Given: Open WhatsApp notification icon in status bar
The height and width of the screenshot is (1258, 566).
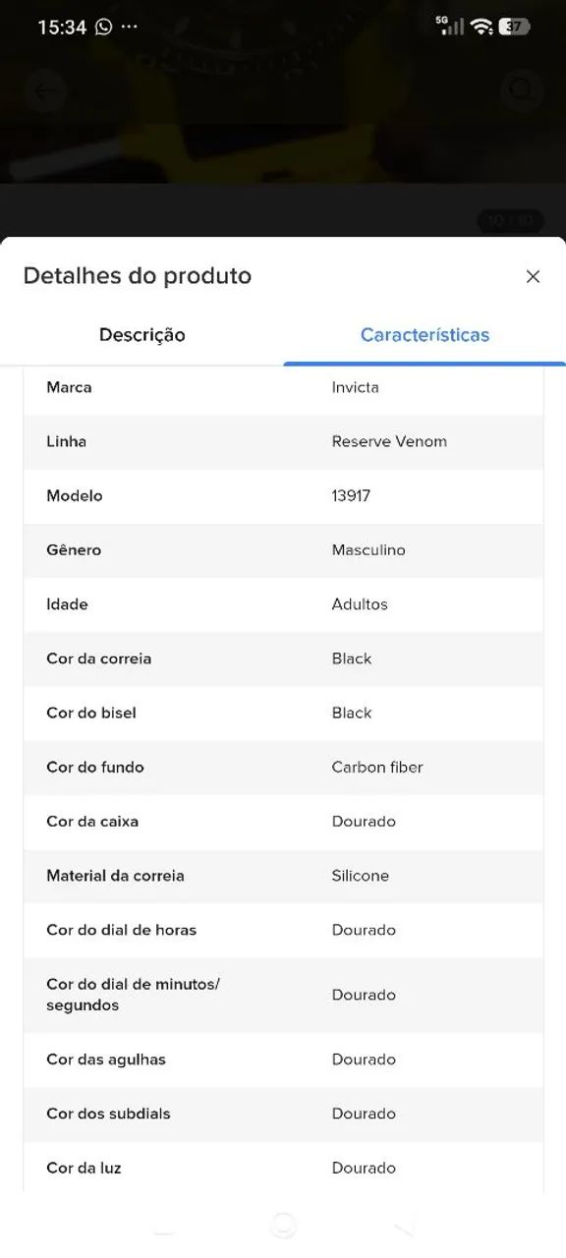Looking at the screenshot, I should click(103, 28).
